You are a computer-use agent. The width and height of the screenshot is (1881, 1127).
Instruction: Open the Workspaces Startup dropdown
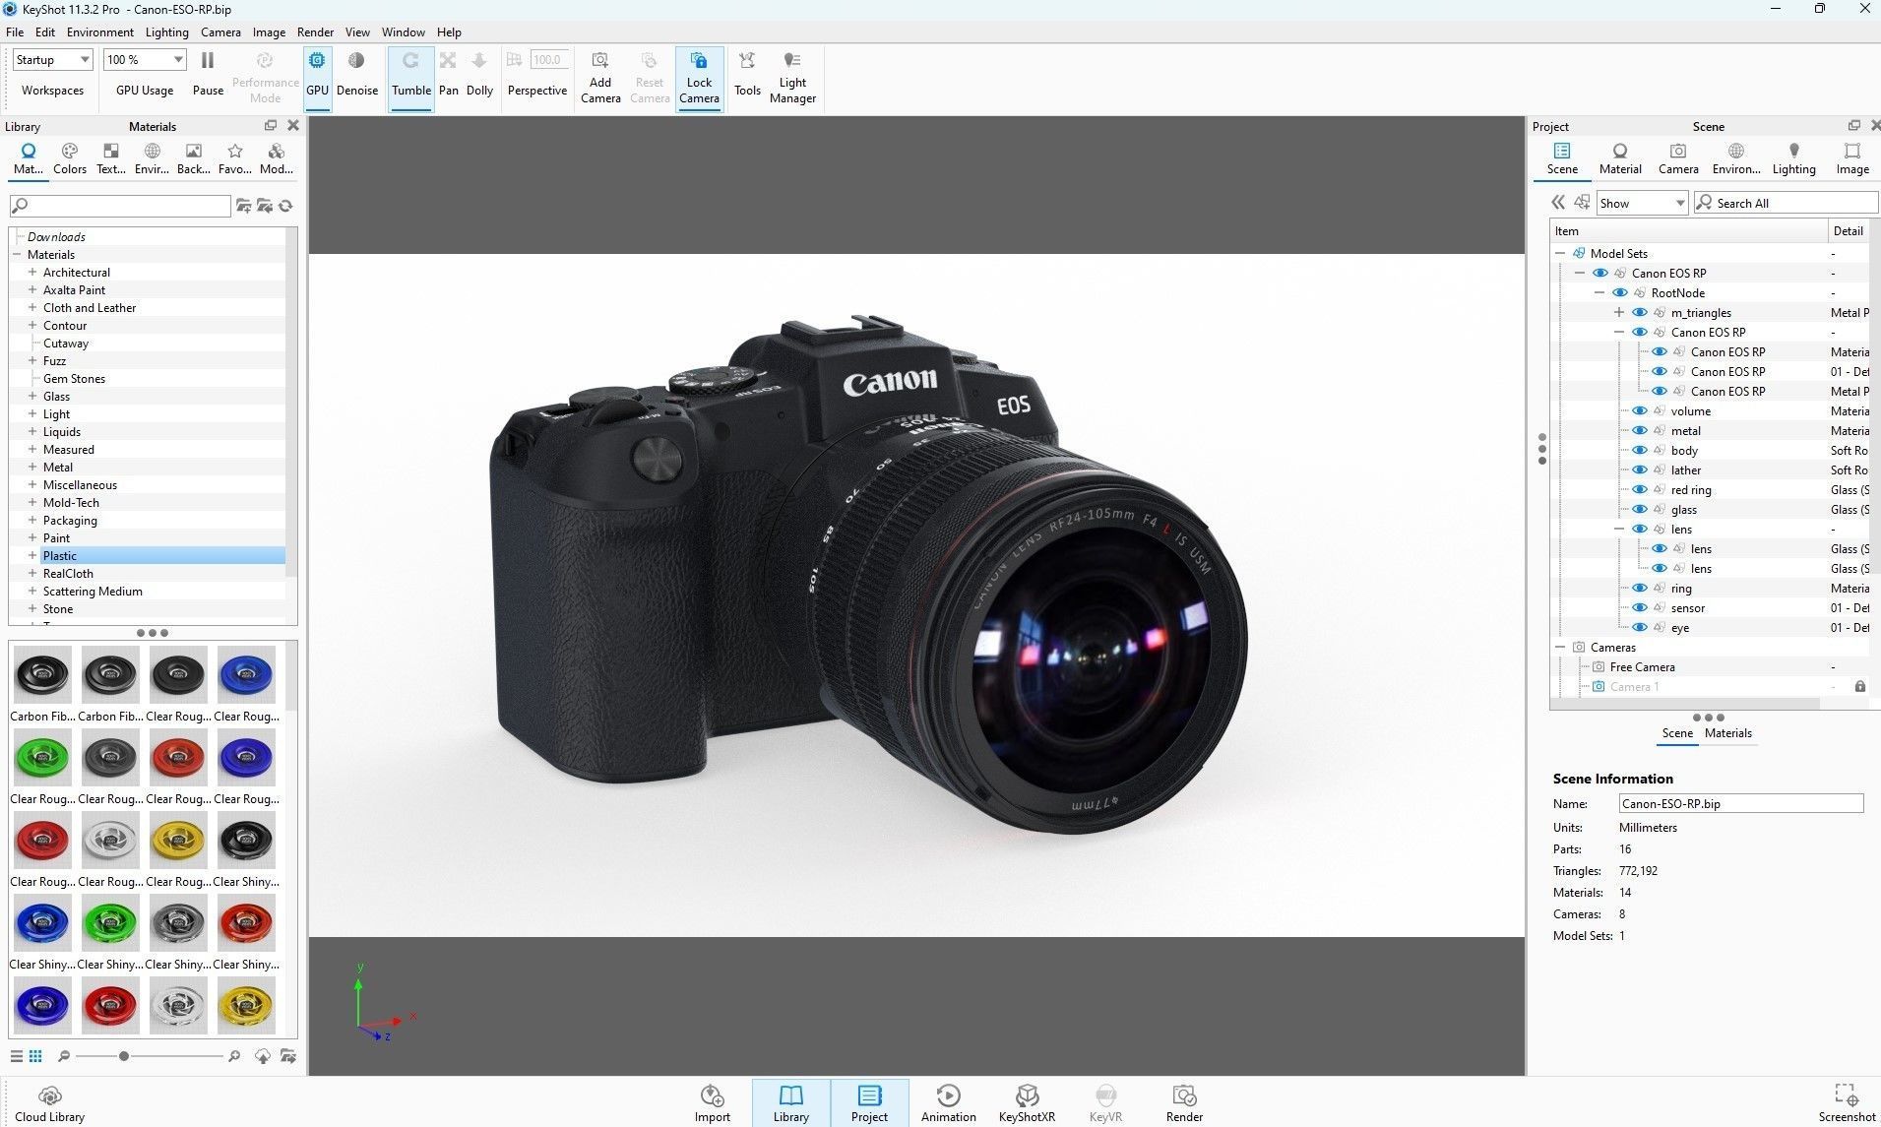pyautogui.click(x=53, y=60)
